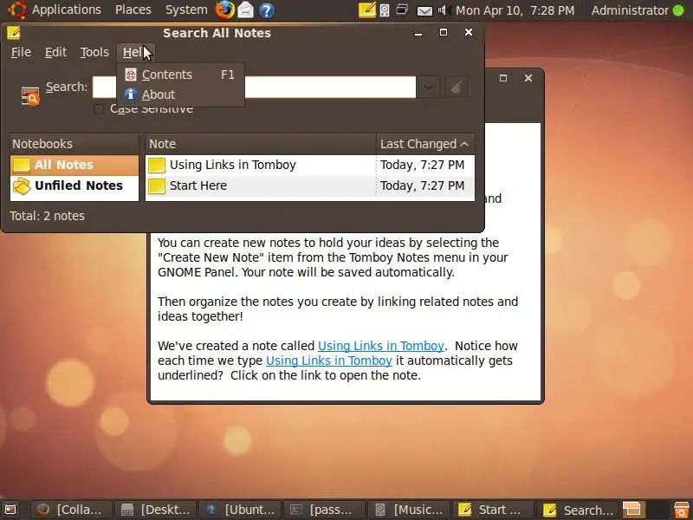693x520 pixels.
Task: Click the Search All Notes title bar note icon
Action: tap(14, 33)
